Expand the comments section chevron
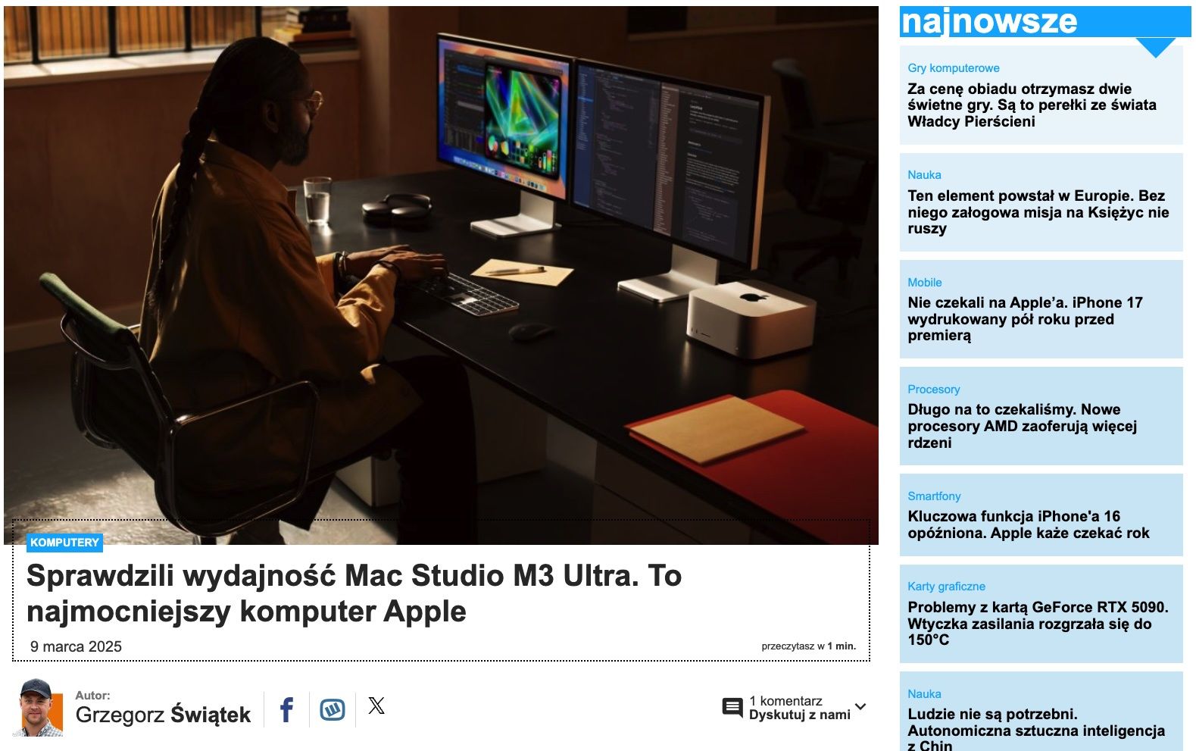Screen dimensions: 1196x751 [x=860, y=707]
